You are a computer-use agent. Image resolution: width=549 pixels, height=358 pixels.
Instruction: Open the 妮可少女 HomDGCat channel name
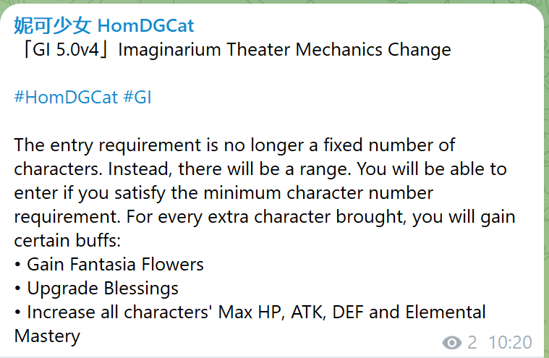click(x=104, y=27)
